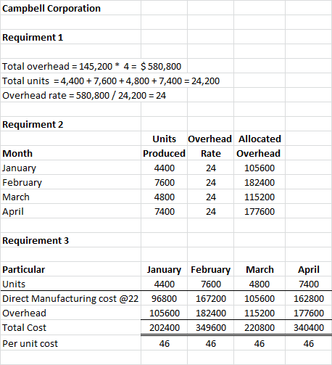Viewport: 332px width, 365px height.
Task: Click allocated overhead 177600 in April row
Action: [x=260, y=212]
